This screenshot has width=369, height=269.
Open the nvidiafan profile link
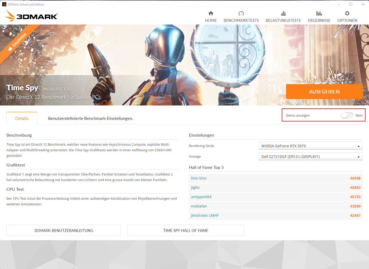199,206
